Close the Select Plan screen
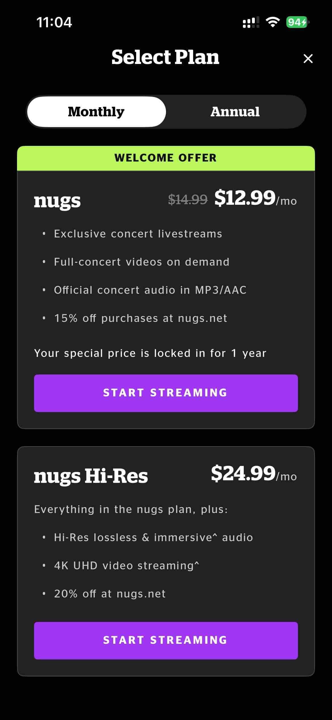Screen dimensions: 332x720 (308, 59)
